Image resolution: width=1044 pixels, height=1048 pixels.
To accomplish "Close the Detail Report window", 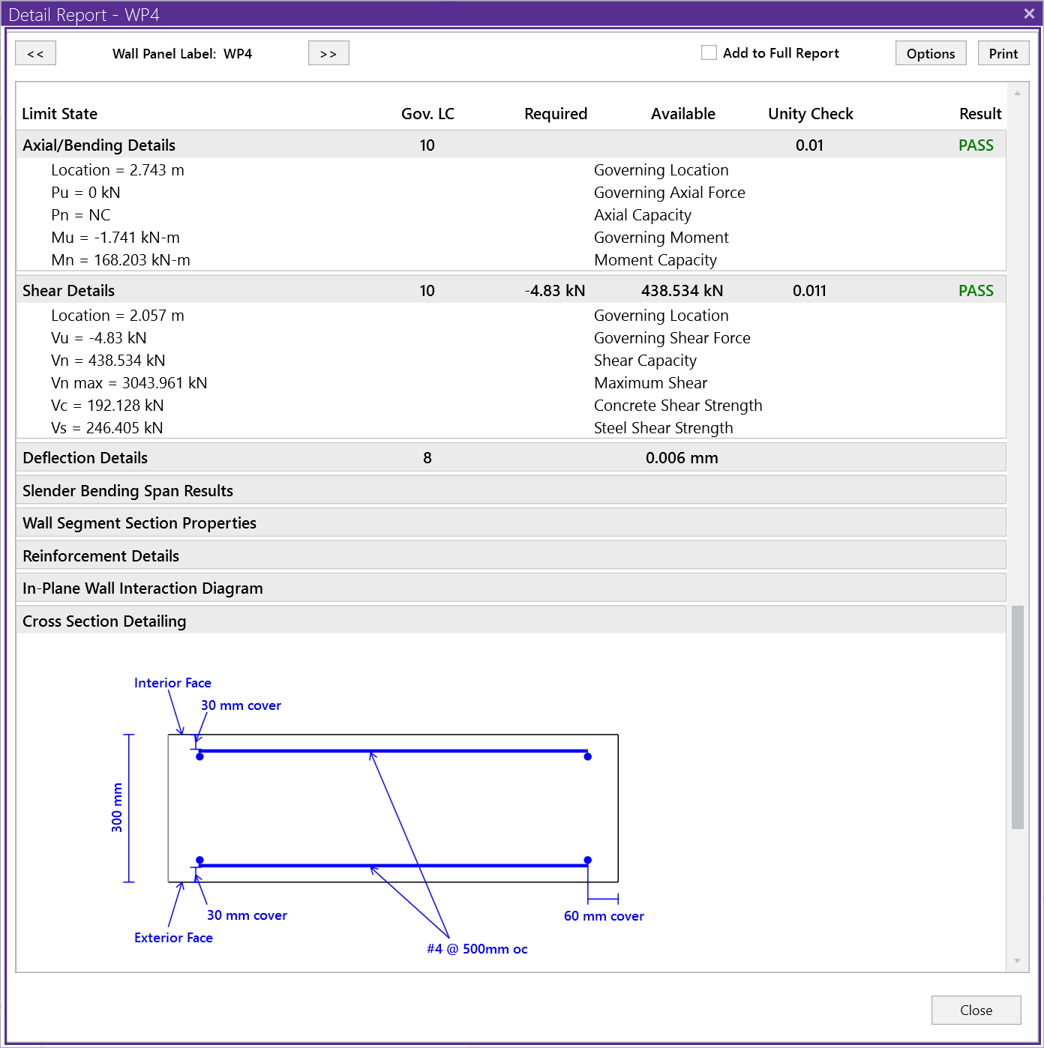I will 1028,13.
